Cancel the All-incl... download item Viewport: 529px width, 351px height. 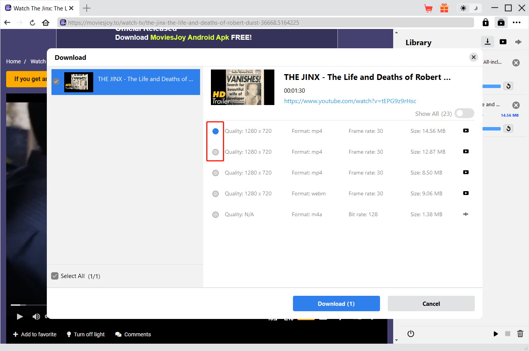[x=516, y=63]
